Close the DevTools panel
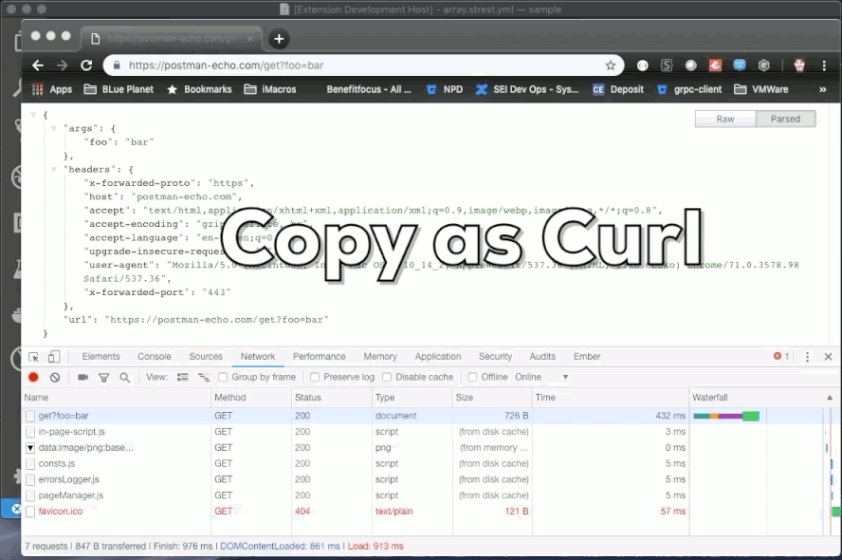 pyautogui.click(x=828, y=357)
